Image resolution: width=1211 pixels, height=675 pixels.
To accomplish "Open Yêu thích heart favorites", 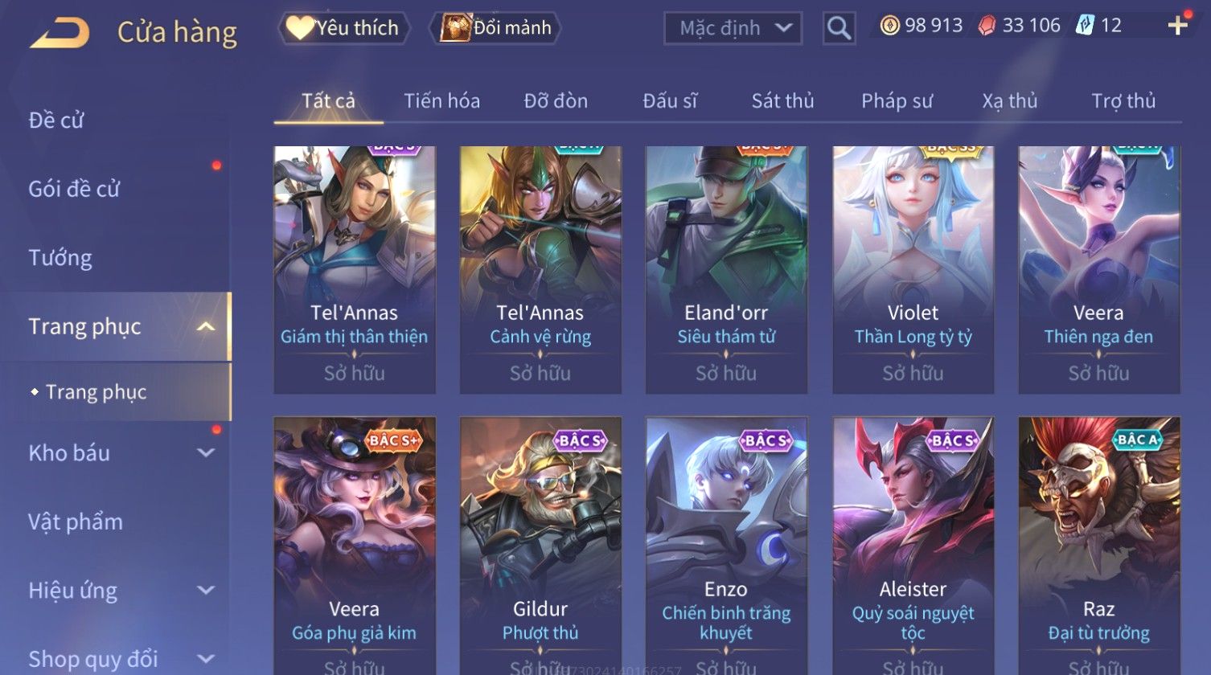I will click(x=343, y=28).
